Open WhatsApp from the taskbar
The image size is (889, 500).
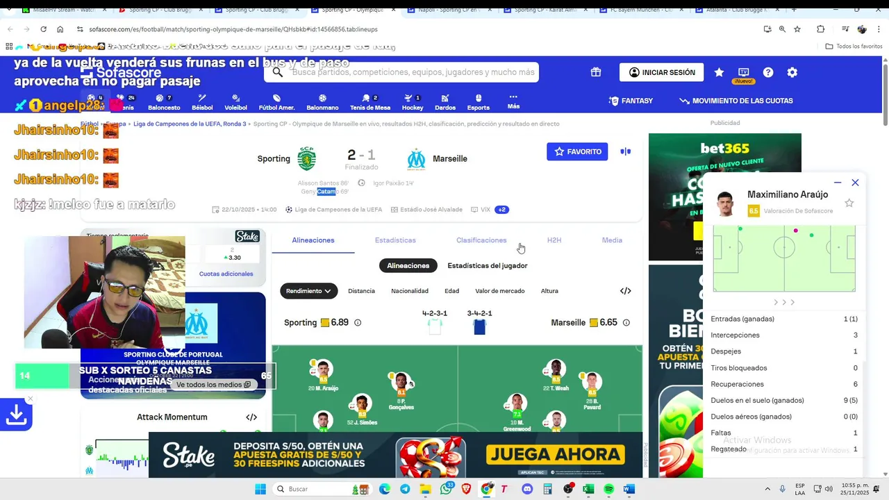446,489
